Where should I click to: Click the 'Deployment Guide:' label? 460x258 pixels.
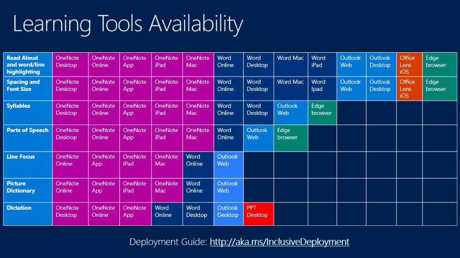pyautogui.click(x=169, y=242)
